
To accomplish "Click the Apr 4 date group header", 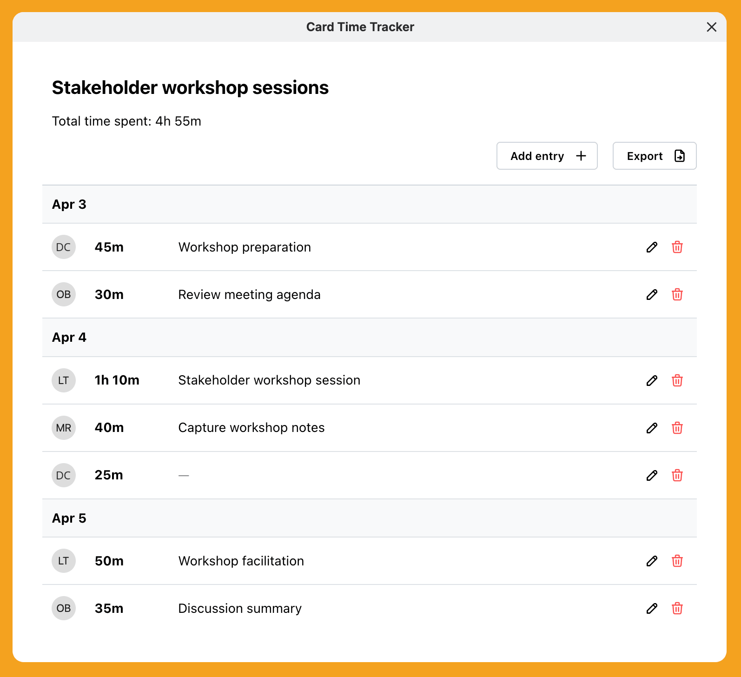I will click(69, 338).
